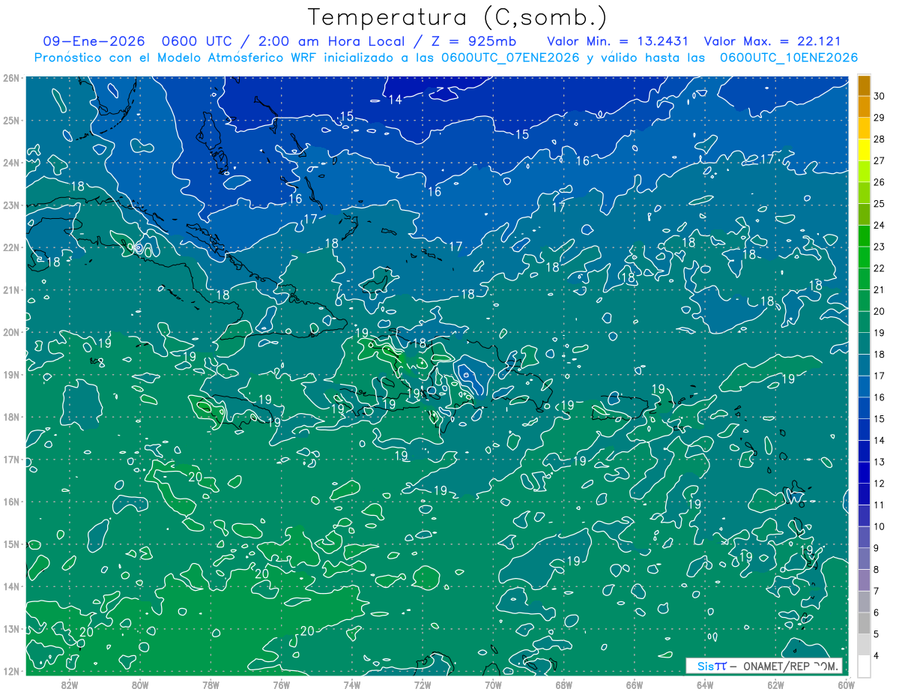Screen dimensions: 899x695
Task: Click the '25' label on the colorbar
Action: pyautogui.click(x=880, y=204)
